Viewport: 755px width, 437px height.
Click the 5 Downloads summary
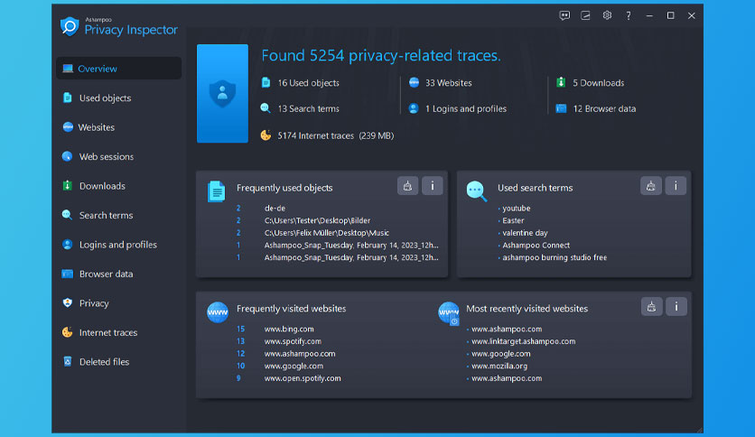(x=590, y=83)
